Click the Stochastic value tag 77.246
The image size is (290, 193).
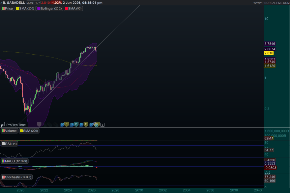270,177
